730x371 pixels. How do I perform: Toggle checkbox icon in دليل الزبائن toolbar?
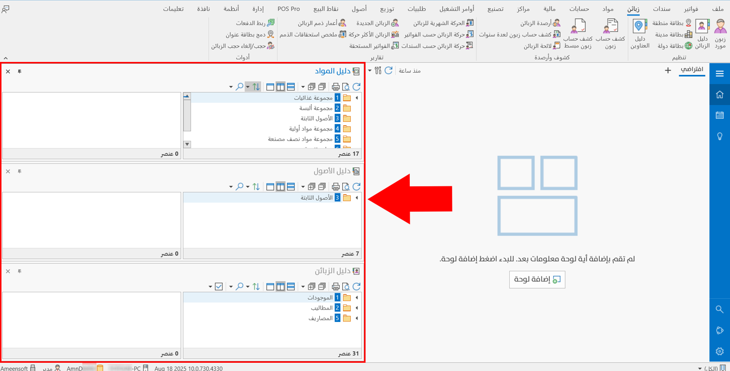[219, 287]
